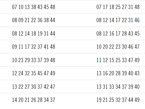Select row 13 31 33 34 37 39 40
Screen dimensions: 145x109
(118, 87)
